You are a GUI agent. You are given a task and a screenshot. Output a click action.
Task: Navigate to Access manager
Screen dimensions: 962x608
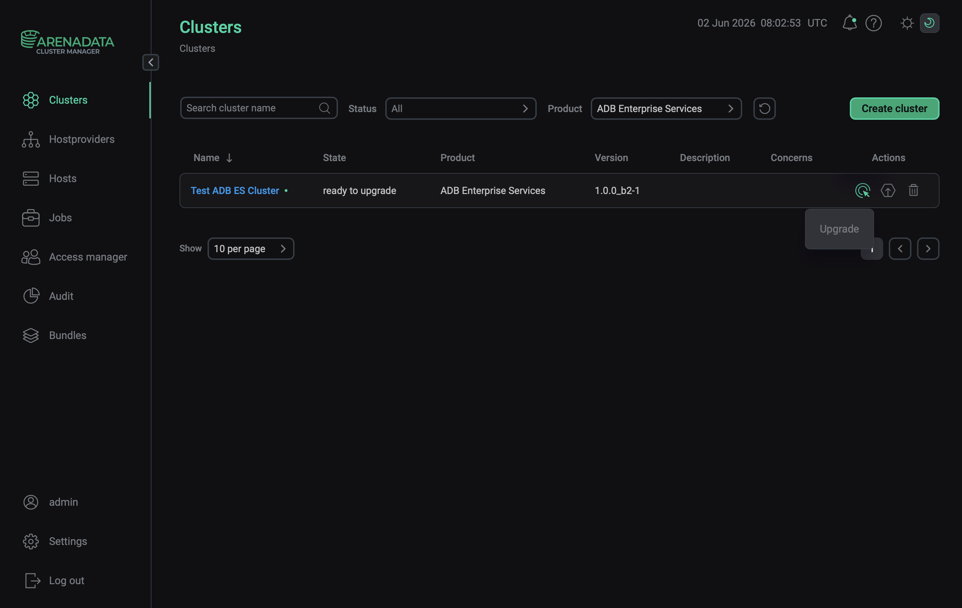tap(88, 257)
